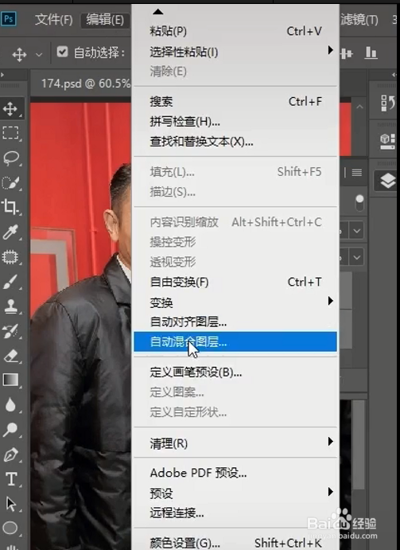Viewport: 400px width, 550px height.
Task: Choose Adobe PDF 预设 menu item
Action: pos(235,473)
